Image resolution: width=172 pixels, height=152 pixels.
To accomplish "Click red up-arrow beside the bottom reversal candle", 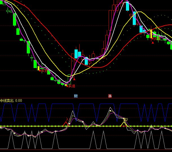I will click(74, 79).
